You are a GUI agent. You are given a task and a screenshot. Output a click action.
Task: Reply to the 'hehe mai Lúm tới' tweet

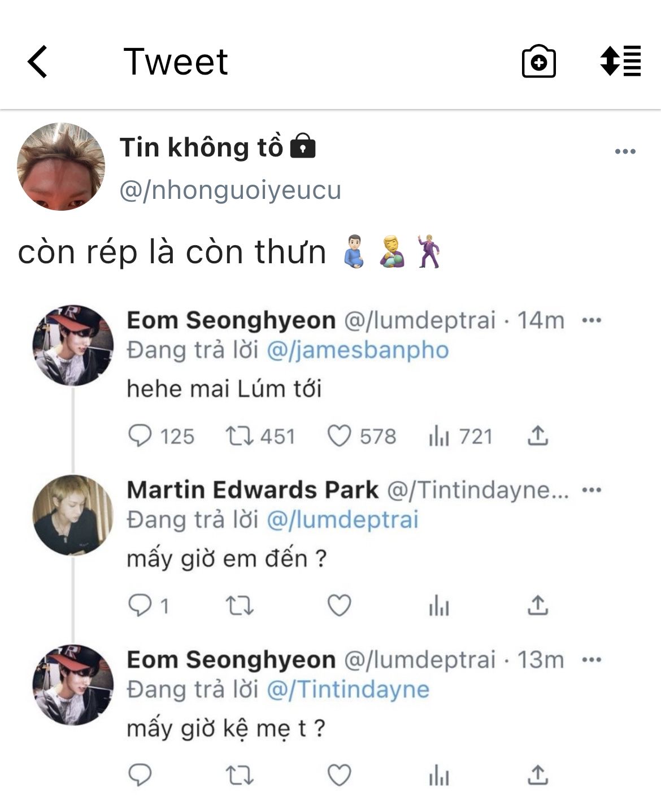(140, 436)
